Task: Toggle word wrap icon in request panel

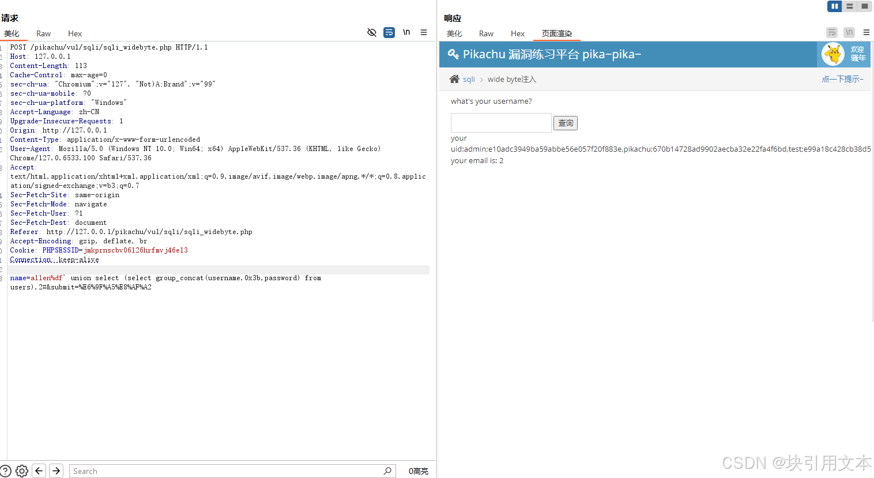Action: click(x=389, y=32)
